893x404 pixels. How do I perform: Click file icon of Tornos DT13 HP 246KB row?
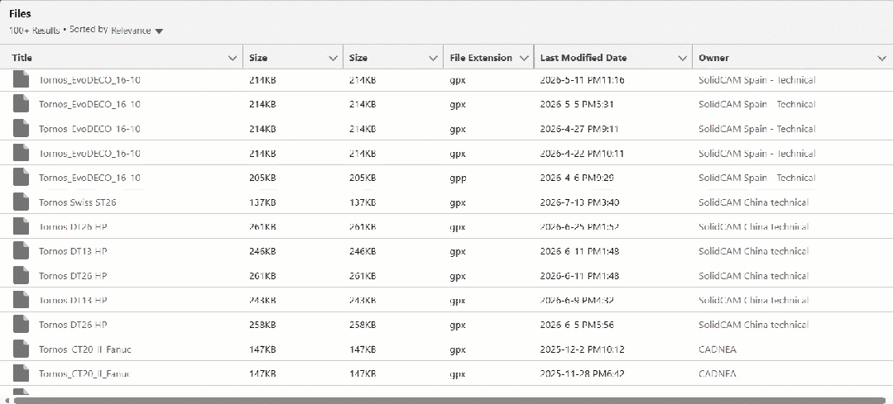(x=21, y=250)
